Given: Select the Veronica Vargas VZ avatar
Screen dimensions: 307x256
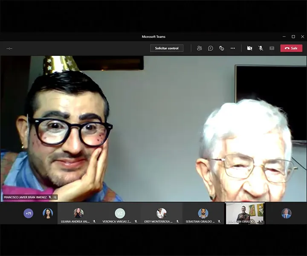Looking at the screenshot, I should coord(120,213).
